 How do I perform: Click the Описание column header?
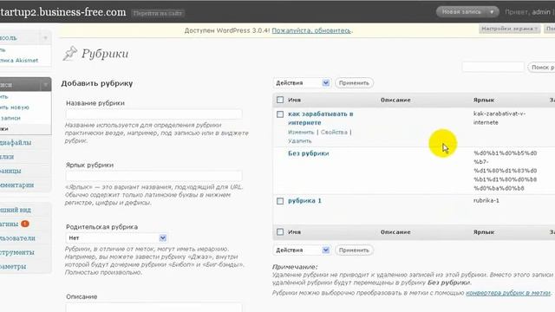pyautogui.click(x=395, y=101)
